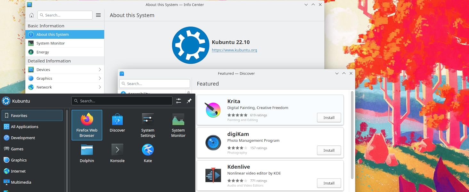The image size is (469, 192).
Task: Open Discover from the application launcher
Action: pyautogui.click(x=117, y=125)
